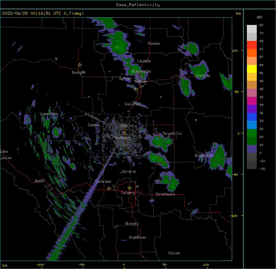Click the white asterisk above the Limestone label
Viewport: 276px width, 269px height.
tap(49, 111)
